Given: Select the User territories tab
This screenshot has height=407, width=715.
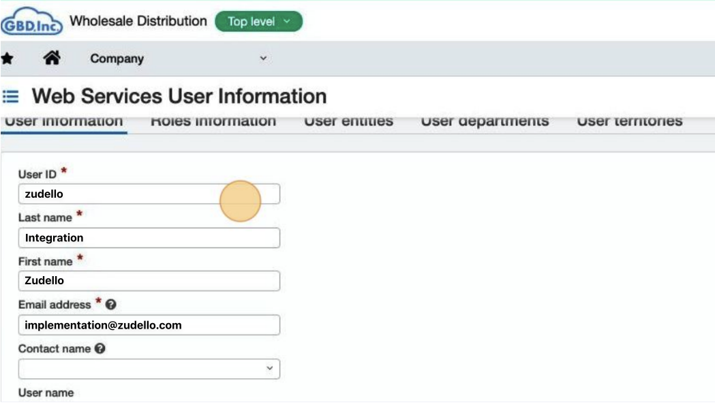Looking at the screenshot, I should (629, 122).
